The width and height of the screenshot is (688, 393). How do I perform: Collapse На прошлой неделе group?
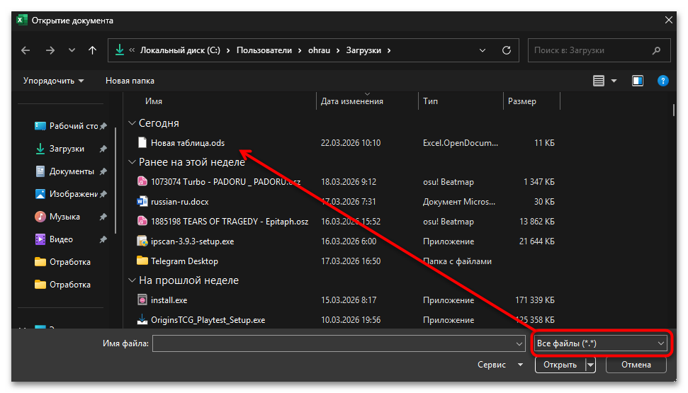tap(132, 280)
